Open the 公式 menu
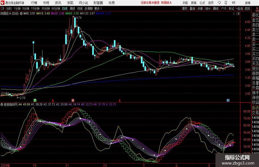 [202, 3]
